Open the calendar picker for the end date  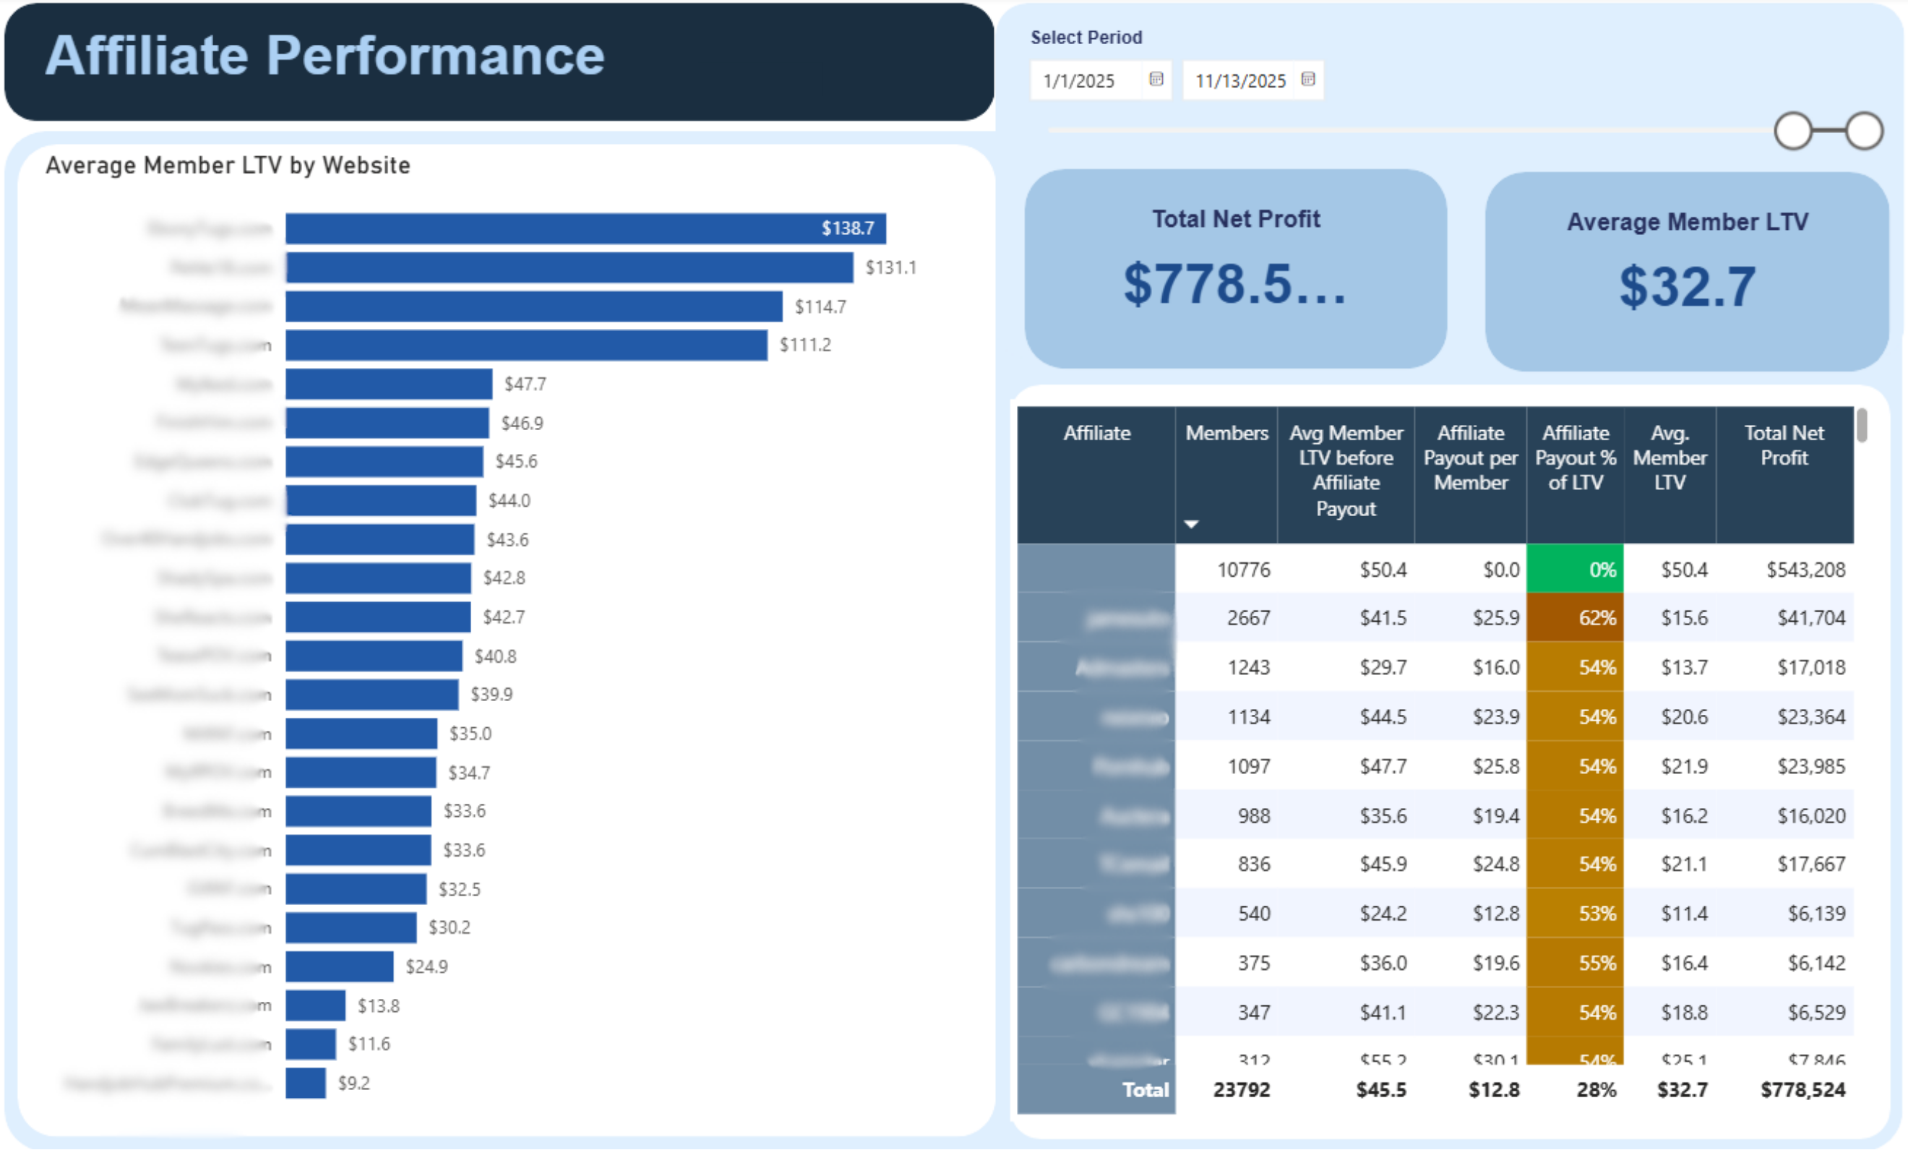coord(1310,79)
